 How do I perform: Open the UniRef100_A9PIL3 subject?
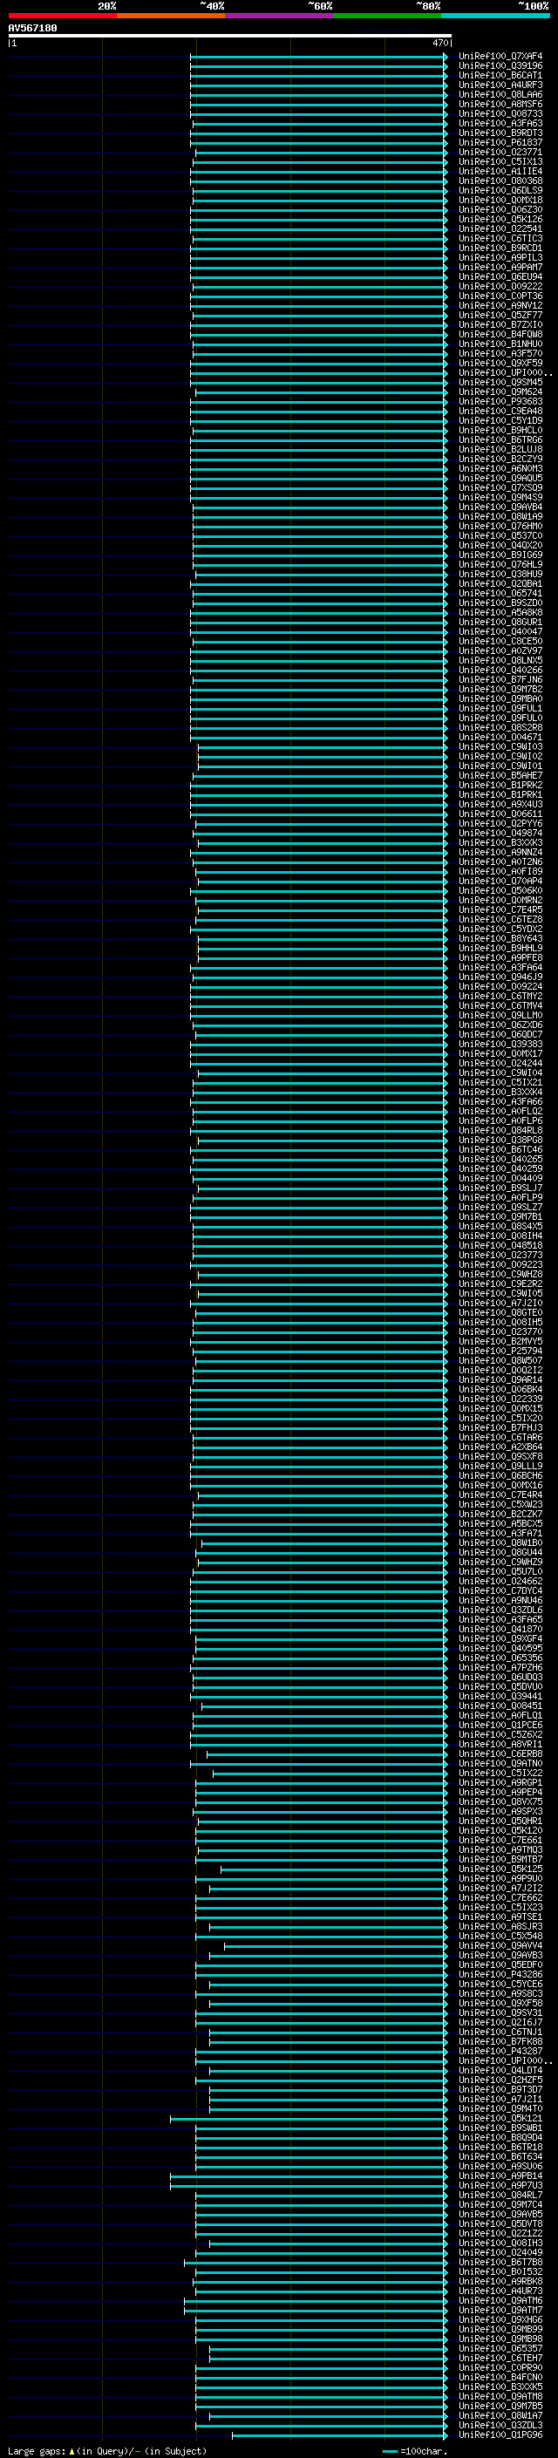click(x=500, y=257)
